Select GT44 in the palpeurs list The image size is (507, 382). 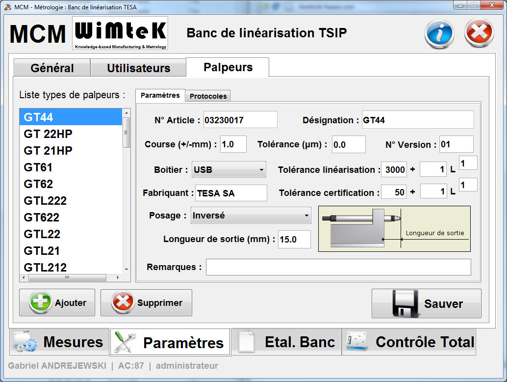click(71, 117)
